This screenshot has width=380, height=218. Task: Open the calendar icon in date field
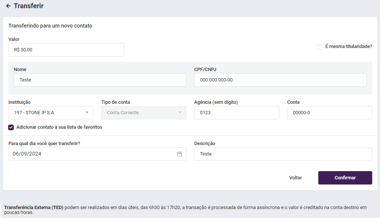(180, 154)
